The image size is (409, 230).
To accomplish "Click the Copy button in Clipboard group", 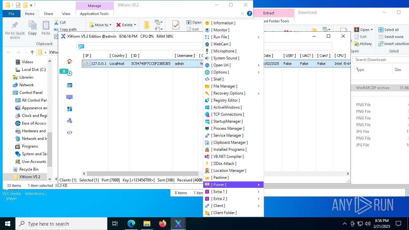I will pos(32,28).
